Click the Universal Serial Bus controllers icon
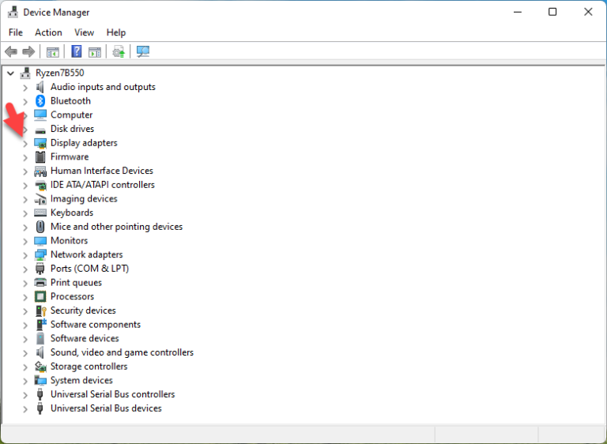 (x=40, y=394)
